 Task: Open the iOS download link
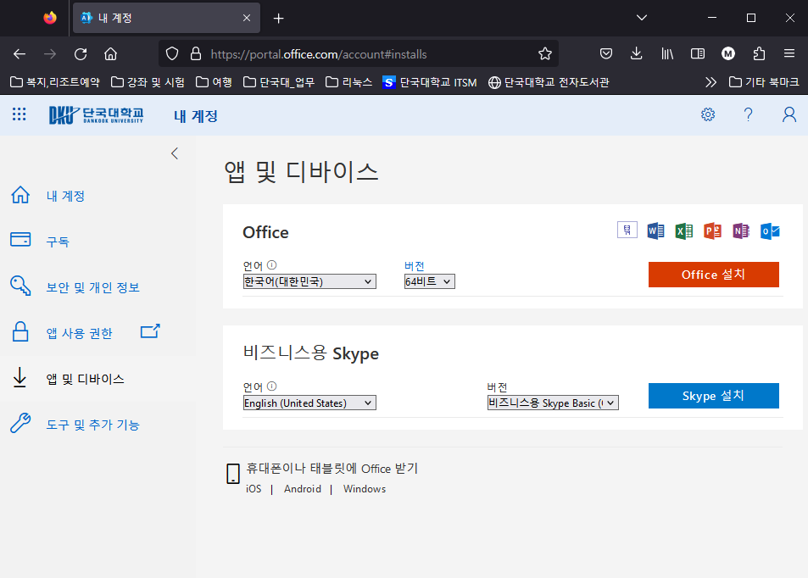click(x=254, y=489)
